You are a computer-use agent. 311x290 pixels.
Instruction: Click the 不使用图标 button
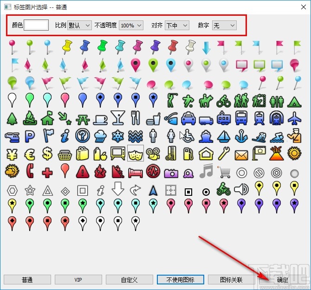(181, 280)
